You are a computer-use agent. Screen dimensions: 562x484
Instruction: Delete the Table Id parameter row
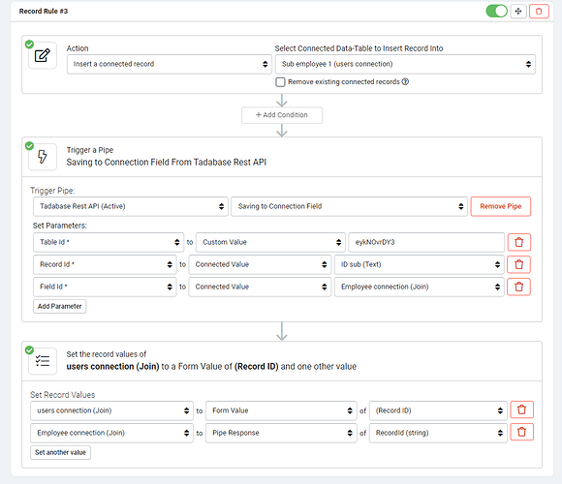pyautogui.click(x=518, y=242)
